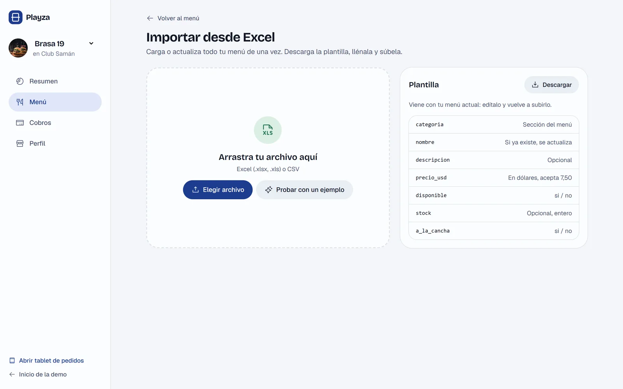Click the en Club Samán subtitle

coord(54,54)
